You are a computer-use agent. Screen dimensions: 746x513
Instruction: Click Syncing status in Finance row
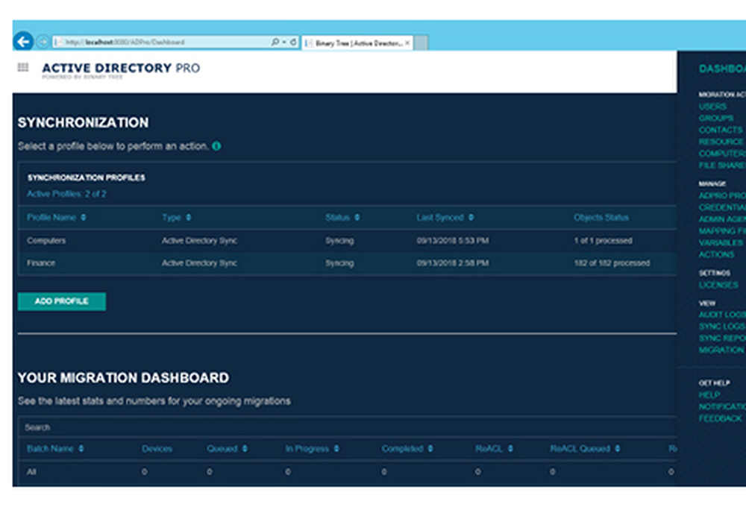(x=339, y=263)
